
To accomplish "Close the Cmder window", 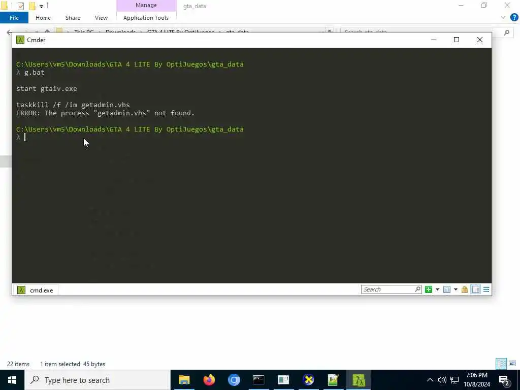I will tap(479, 40).
